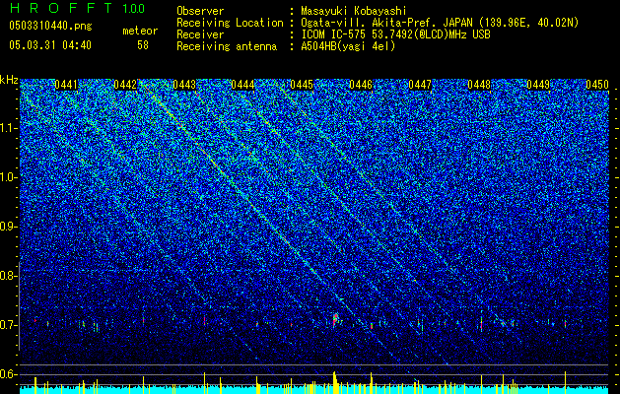
Task: Click the Receiver field label
Action: 200,34
